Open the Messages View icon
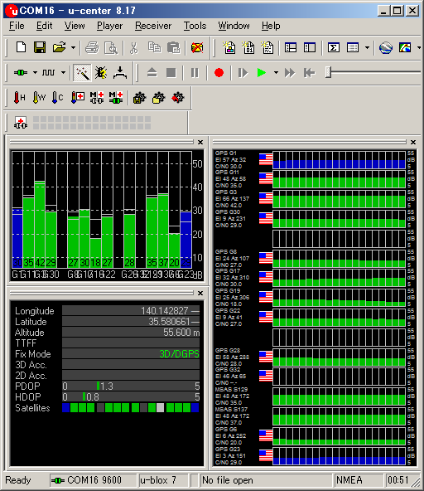Viewport: 424px width, 491px height. 291,47
